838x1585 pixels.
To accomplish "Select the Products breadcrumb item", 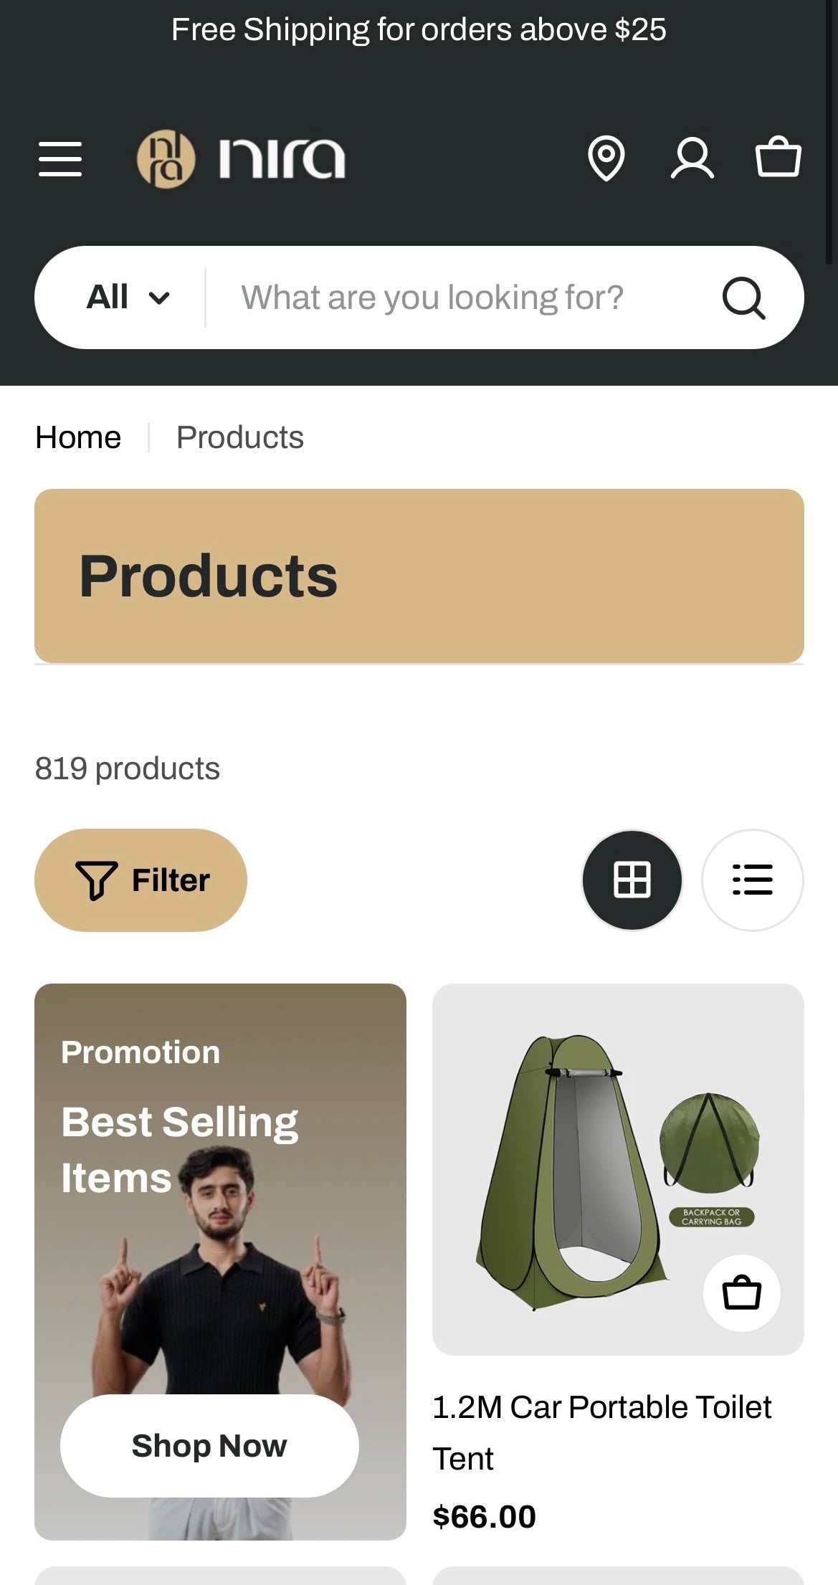I will coord(240,437).
